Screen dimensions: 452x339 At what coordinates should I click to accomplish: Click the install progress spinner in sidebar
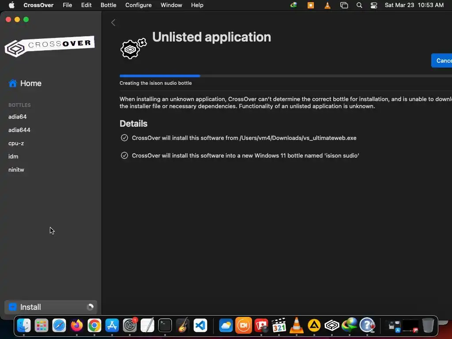click(x=90, y=307)
